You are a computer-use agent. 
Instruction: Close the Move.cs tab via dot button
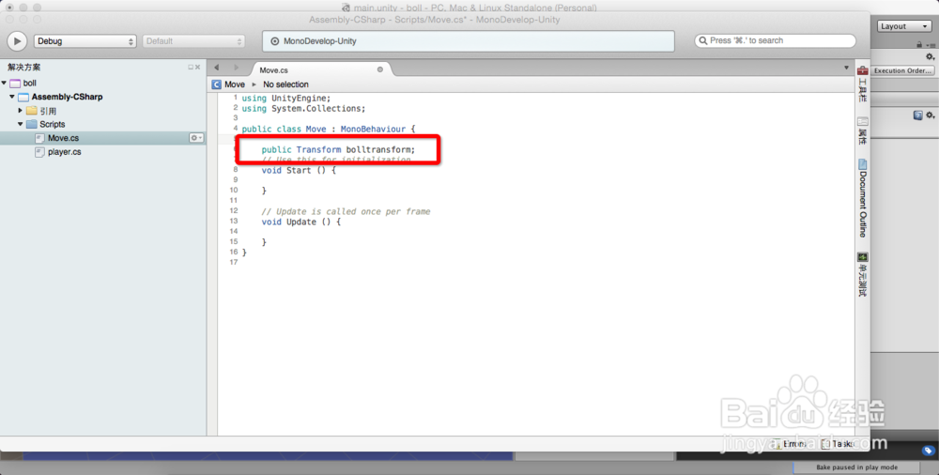click(379, 69)
